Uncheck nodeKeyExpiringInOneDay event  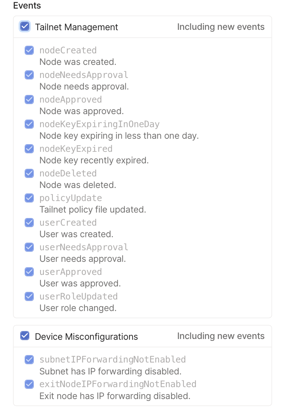pos(29,124)
